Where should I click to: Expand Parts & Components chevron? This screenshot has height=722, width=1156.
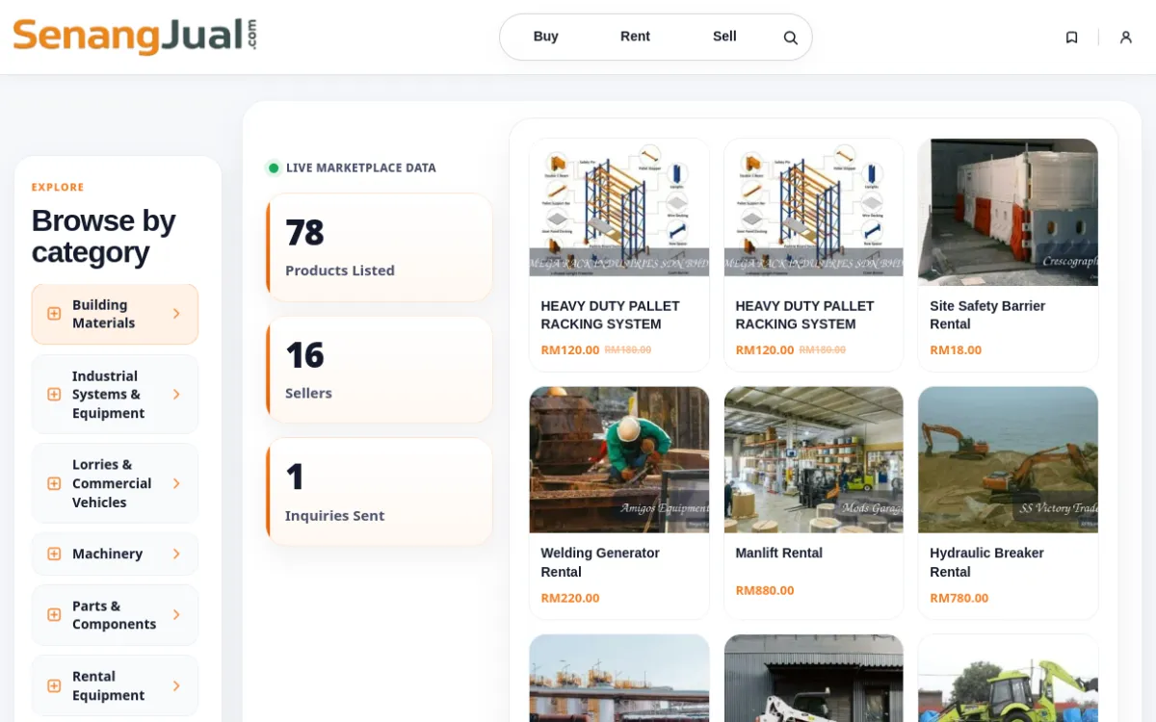176,615
